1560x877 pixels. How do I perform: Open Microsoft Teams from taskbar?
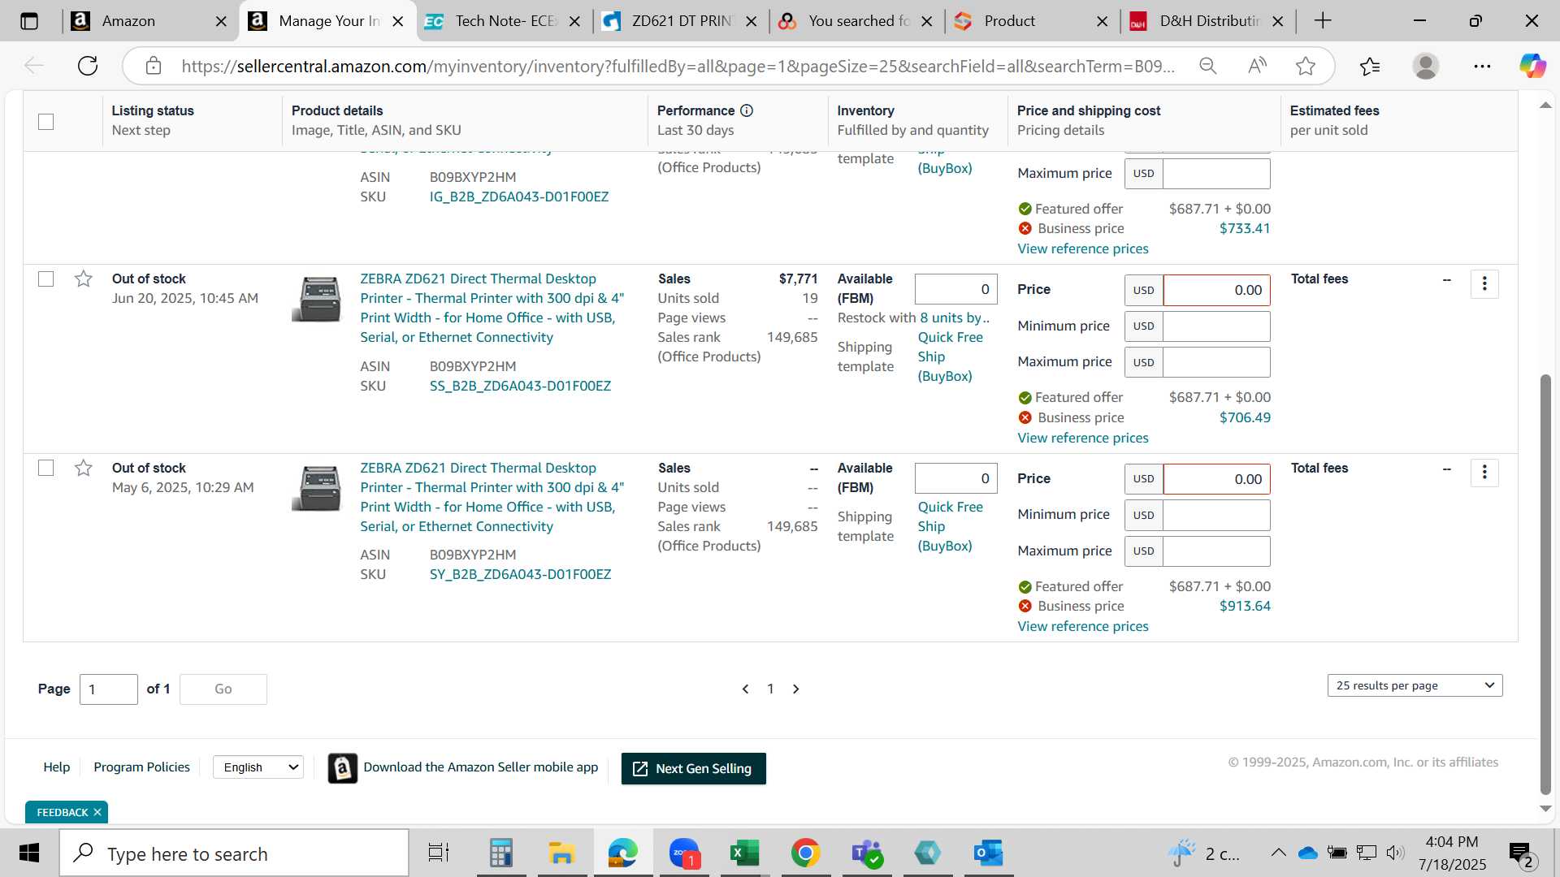click(x=866, y=853)
